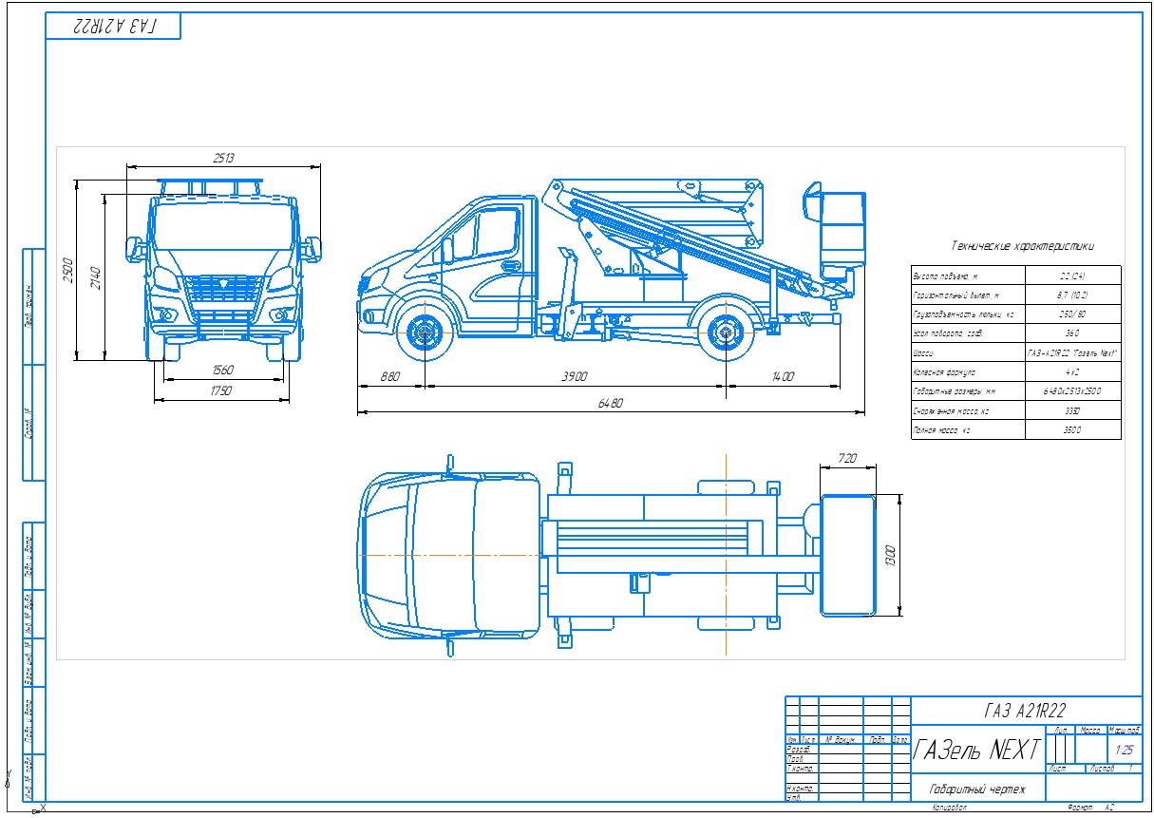Screen dimensions: 1154x818
Task: Select the 'Шасси' label cell
Action: (x=969, y=353)
